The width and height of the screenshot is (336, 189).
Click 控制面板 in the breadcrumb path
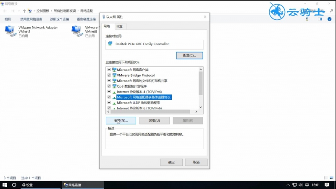tap(43, 11)
